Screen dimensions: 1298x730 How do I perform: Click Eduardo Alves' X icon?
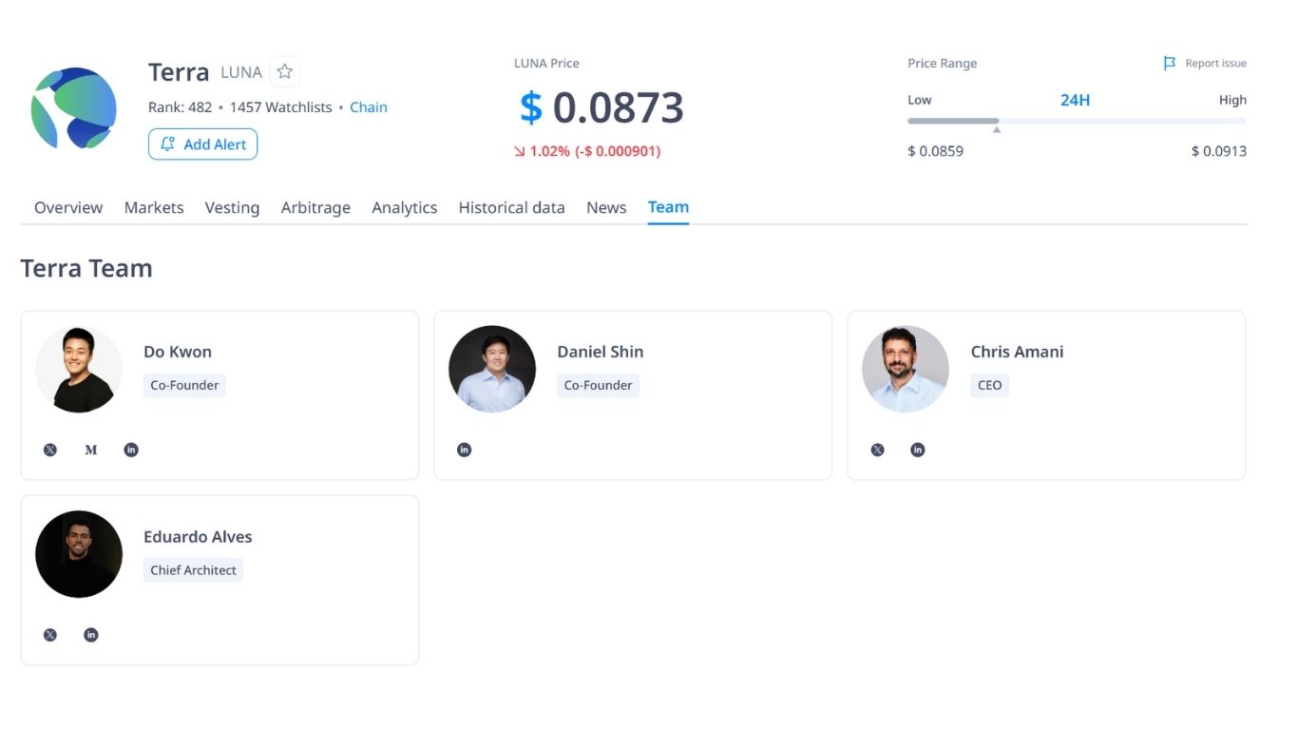(x=49, y=634)
